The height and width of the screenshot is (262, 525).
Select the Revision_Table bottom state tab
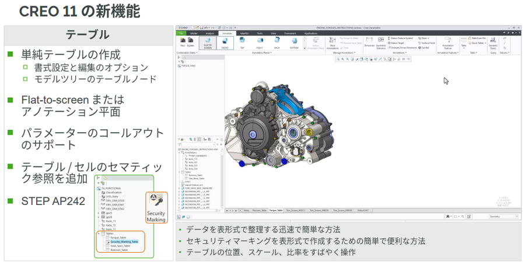(258, 210)
